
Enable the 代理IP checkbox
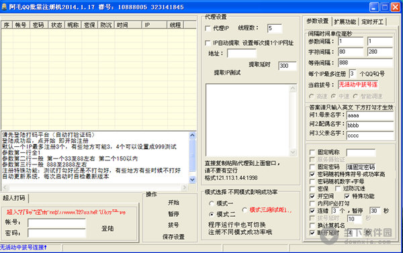(208, 28)
